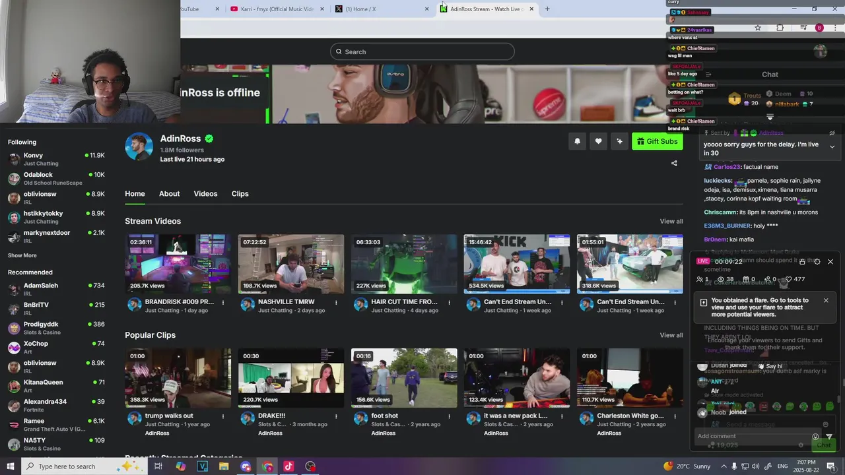Click the bookmark star icon in browser toolbar
845x475 pixels.
(758, 28)
